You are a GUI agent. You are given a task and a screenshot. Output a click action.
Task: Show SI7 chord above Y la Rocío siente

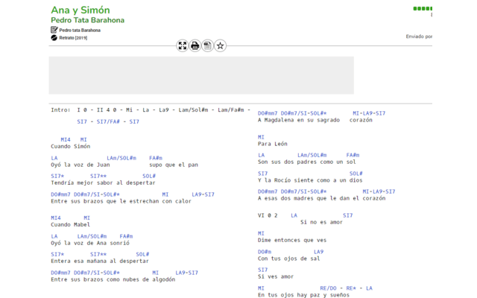pyautogui.click(x=263, y=174)
